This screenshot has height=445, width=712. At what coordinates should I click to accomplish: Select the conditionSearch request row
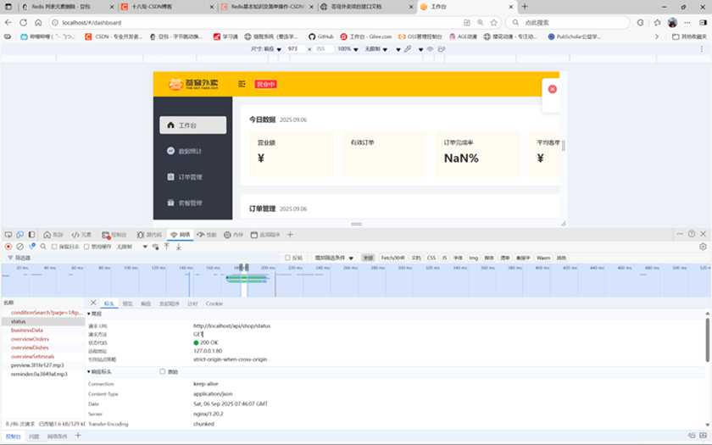(x=43, y=313)
